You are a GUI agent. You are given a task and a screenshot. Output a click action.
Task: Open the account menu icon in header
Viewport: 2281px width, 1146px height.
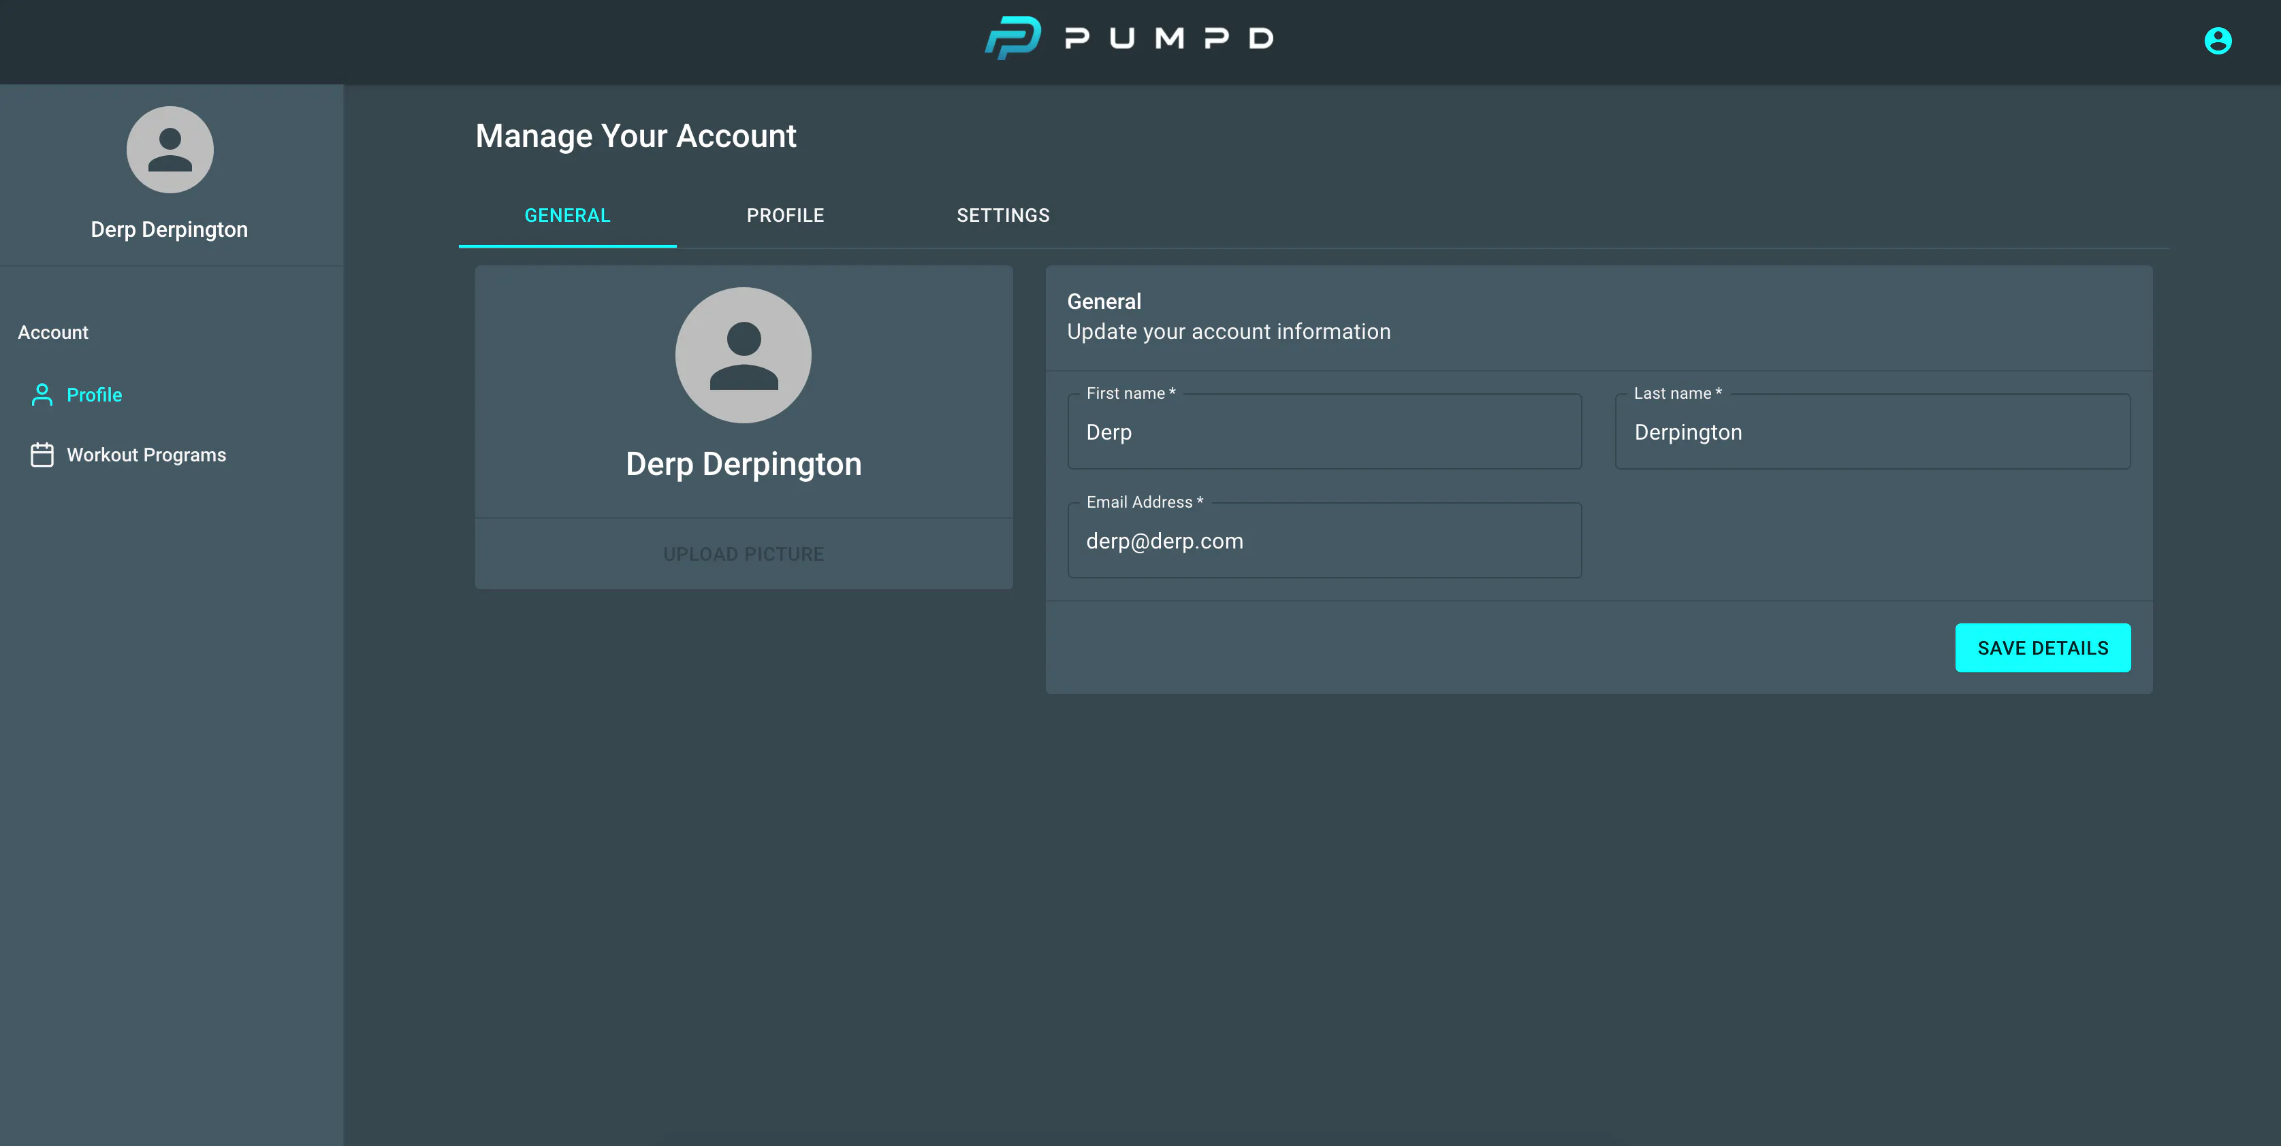(x=2217, y=41)
